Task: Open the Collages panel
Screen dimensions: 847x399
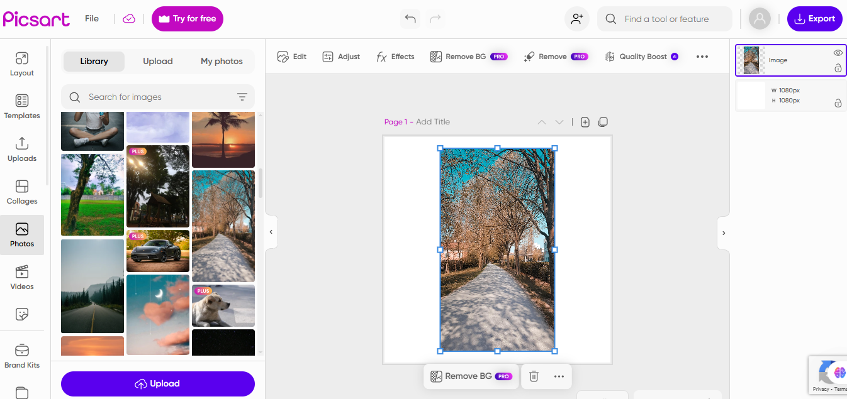Action: pos(21,191)
